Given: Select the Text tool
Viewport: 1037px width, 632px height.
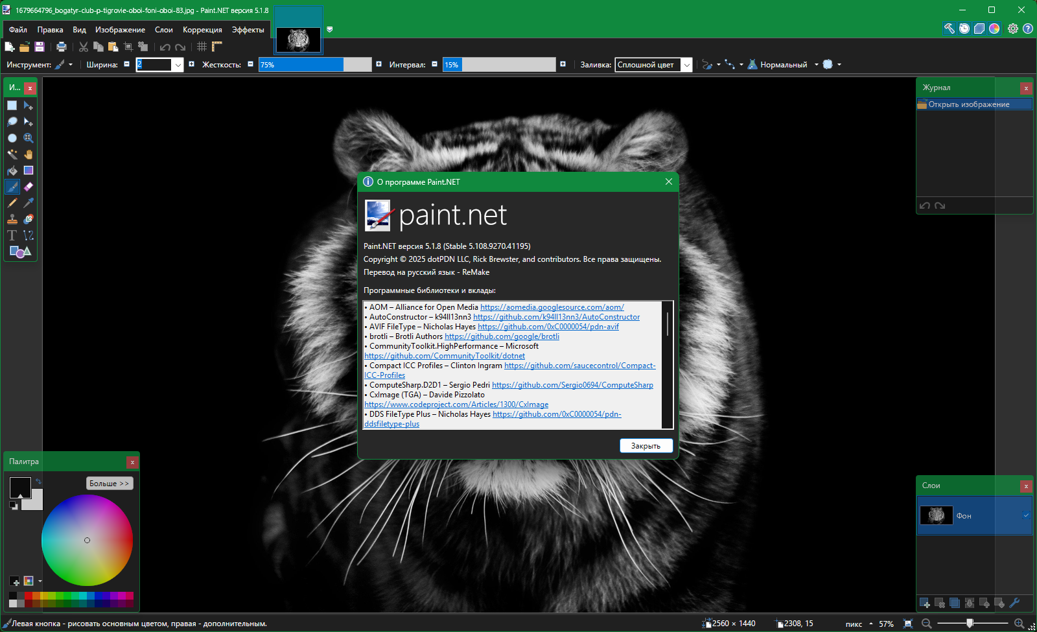Looking at the screenshot, I should 12,235.
